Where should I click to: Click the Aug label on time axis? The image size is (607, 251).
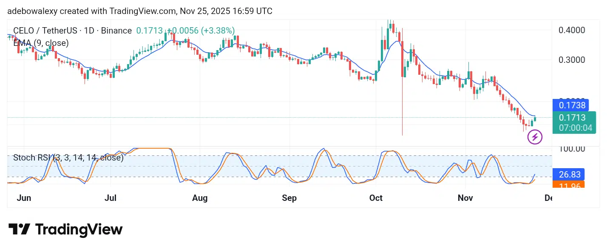click(x=200, y=198)
